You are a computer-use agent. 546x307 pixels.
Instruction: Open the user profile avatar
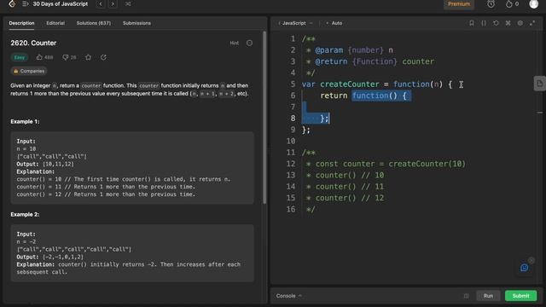[533, 3]
